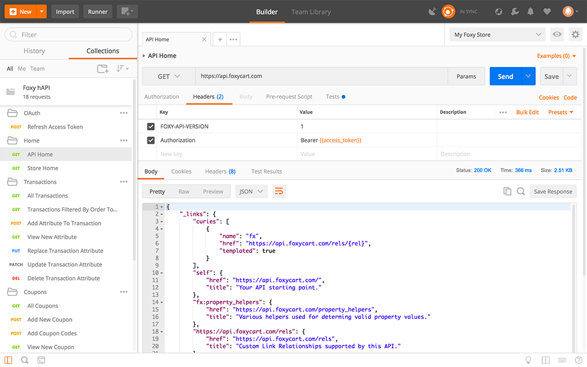Viewport: 587px width, 367px height.
Task: Open the My Foxy Store environment dropdown
Action: 497,35
